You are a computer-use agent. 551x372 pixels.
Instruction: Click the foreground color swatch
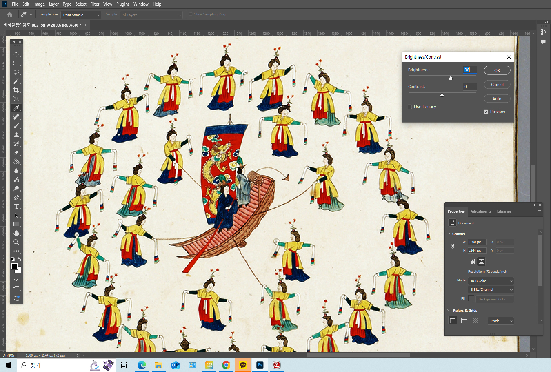tap(14, 266)
